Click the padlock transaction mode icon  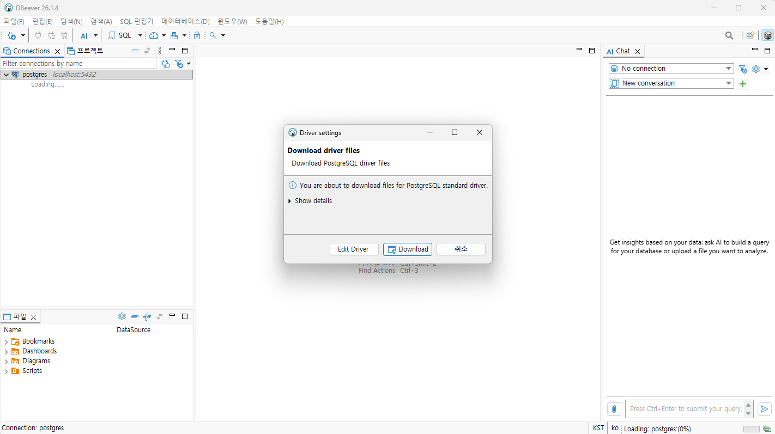pyautogui.click(x=197, y=35)
